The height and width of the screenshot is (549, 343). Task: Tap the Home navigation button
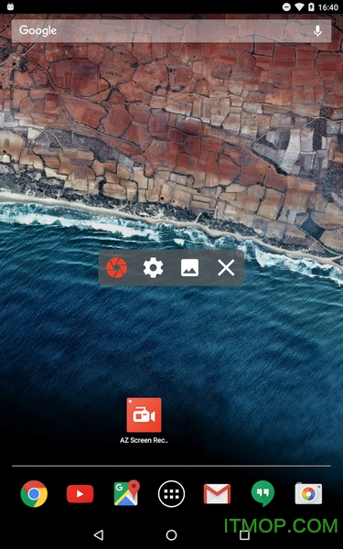click(172, 534)
